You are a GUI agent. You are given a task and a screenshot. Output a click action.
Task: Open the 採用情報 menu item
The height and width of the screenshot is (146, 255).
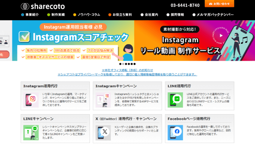coord(175,15)
